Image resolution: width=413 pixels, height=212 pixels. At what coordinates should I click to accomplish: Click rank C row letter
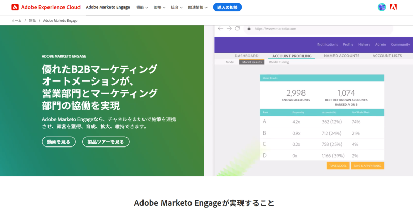264,144
